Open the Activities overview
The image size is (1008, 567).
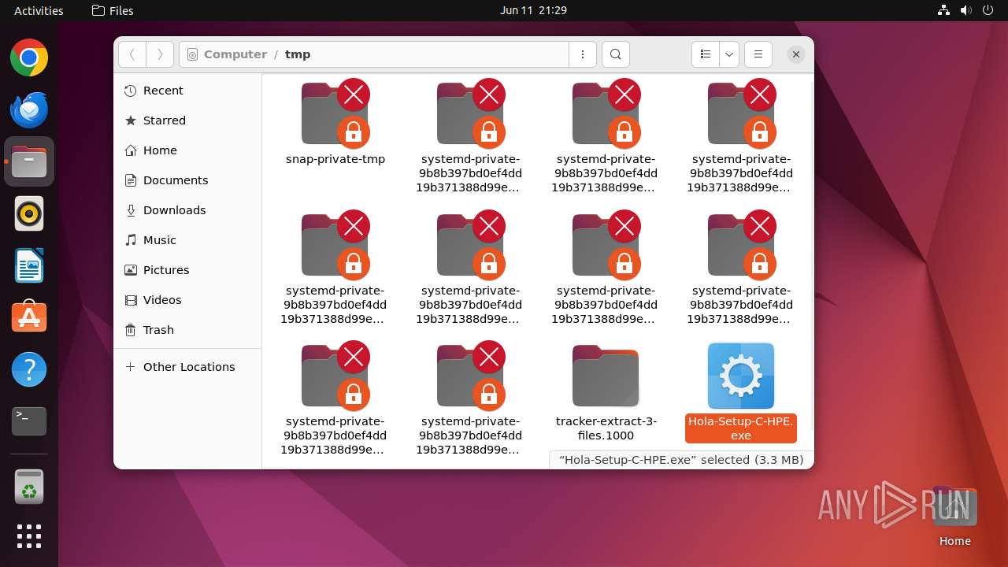tap(39, 10)
